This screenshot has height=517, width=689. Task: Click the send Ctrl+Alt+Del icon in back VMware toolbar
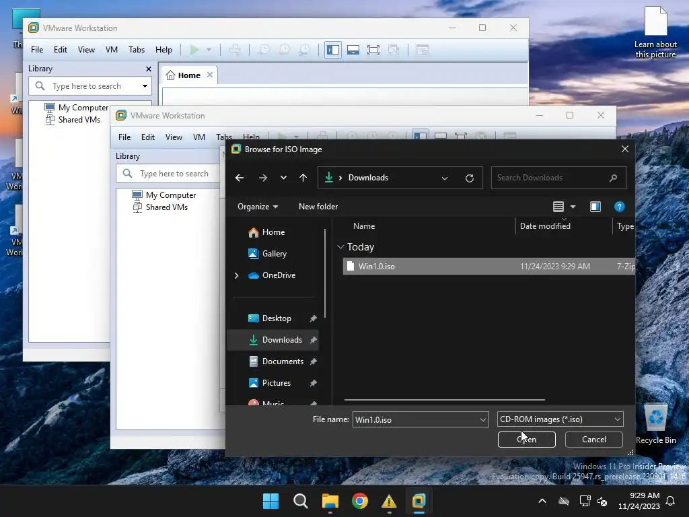(235, 50)
